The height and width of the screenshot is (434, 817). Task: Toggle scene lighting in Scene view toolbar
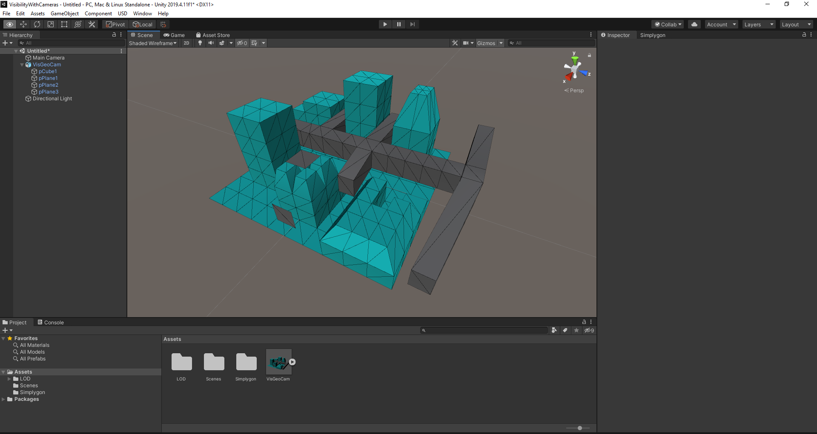coord(200,43)
